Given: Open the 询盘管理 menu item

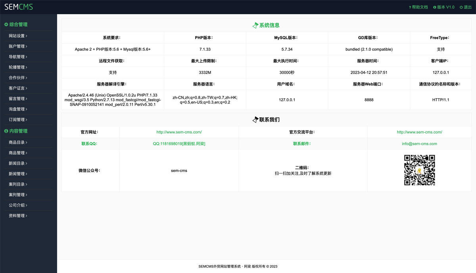Looking at the screenshot, I should pyautogui.click(x=18, y=109).
